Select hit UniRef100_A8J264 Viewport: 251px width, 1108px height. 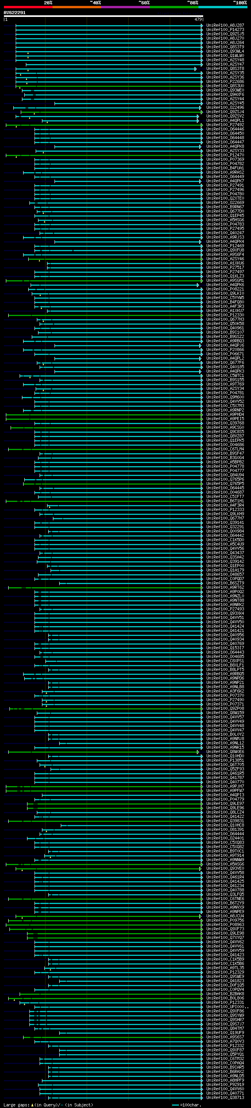pos(225,42)
